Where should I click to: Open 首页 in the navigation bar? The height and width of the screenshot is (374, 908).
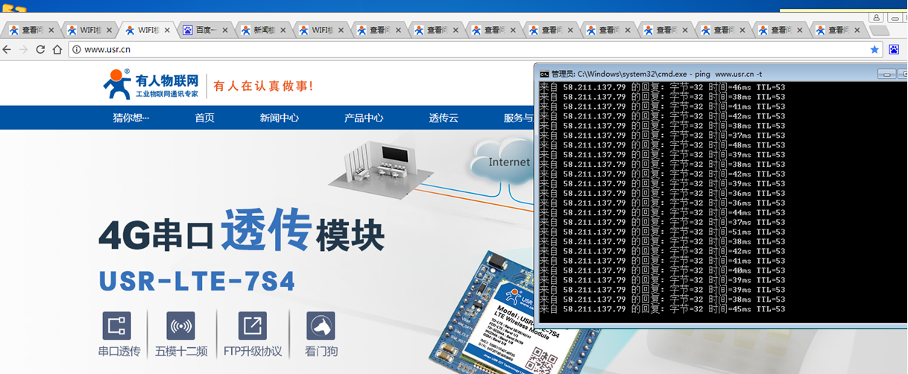point(204,118)
